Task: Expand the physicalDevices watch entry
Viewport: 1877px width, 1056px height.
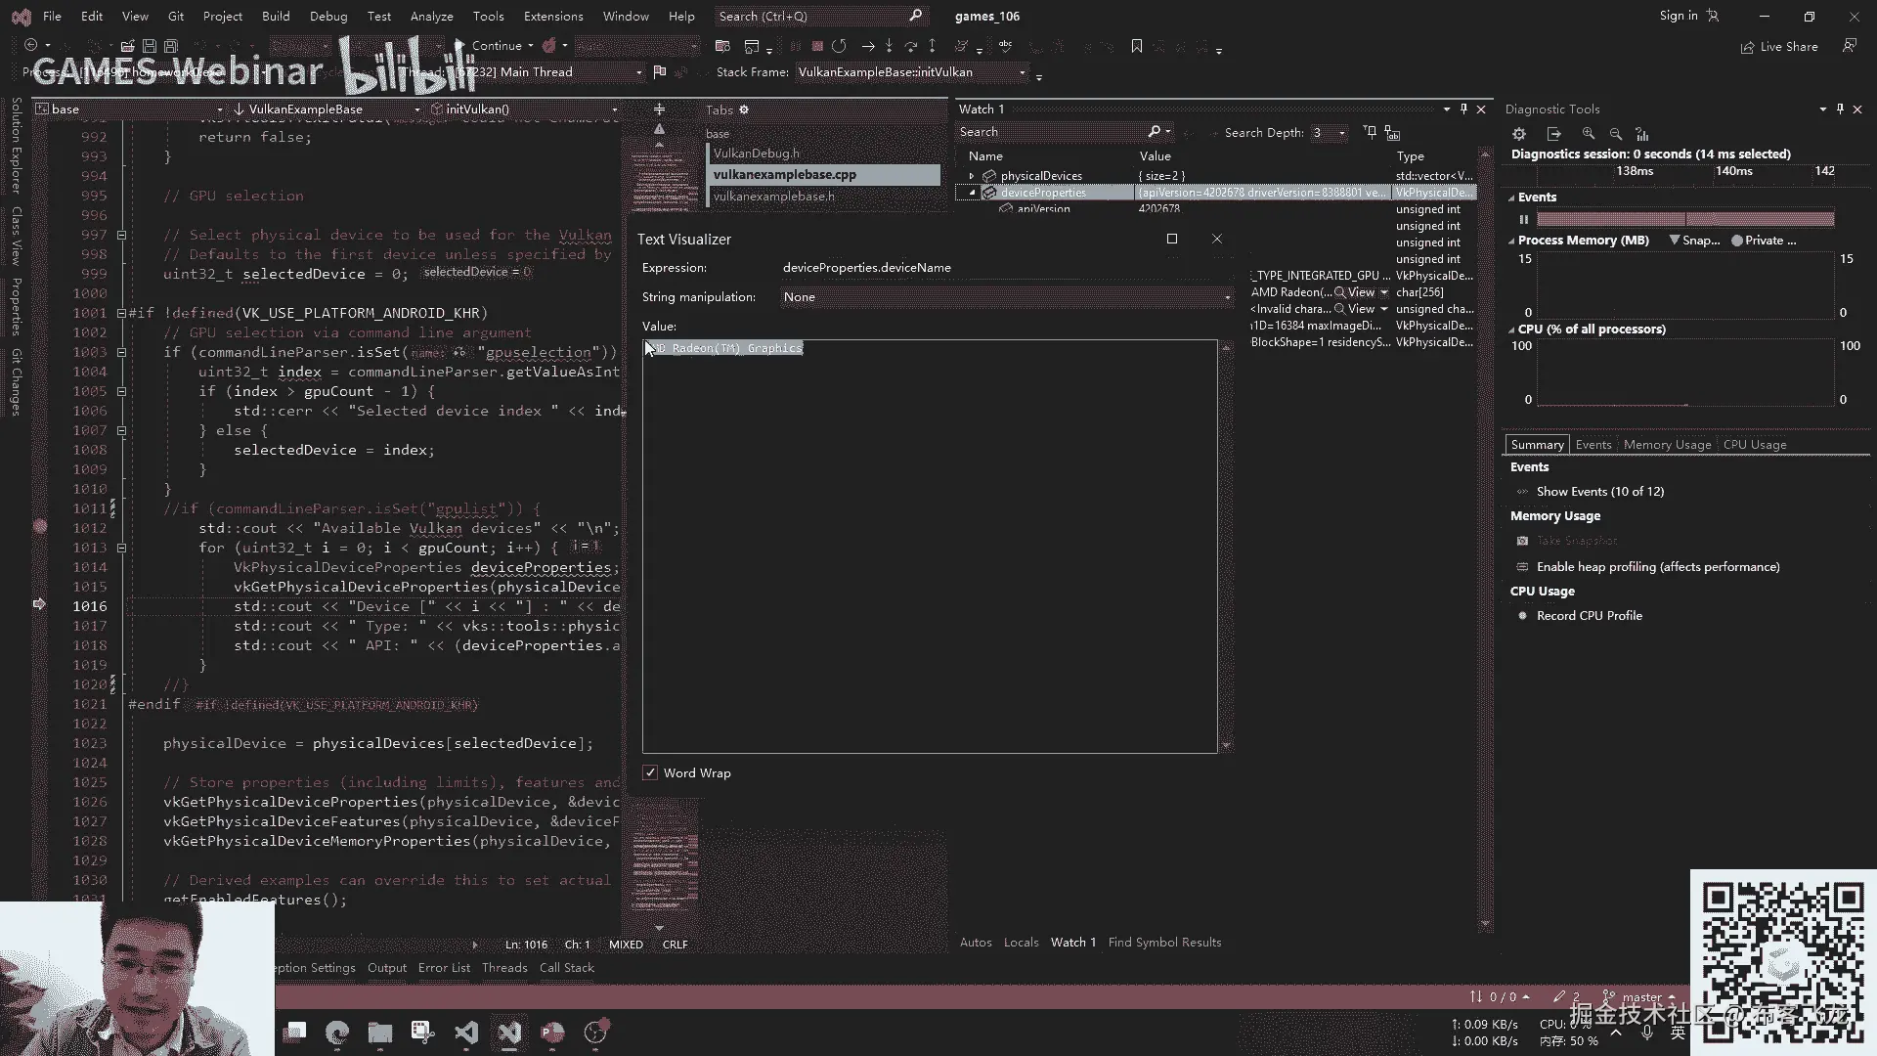Action: (x=972, y=176)
